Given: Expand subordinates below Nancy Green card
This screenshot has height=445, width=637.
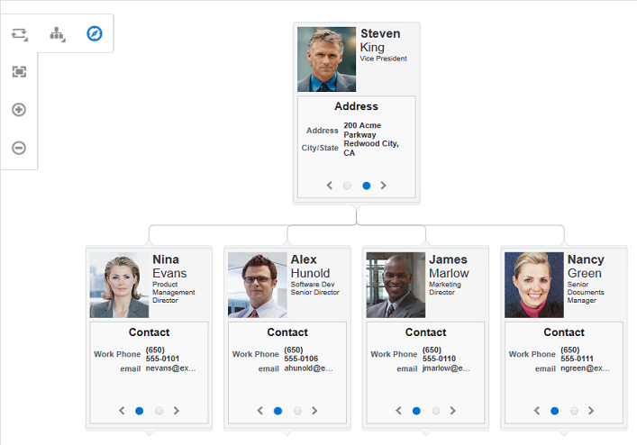Looking at the screenshot, I should pyautogui.click(x=564, y=432).
